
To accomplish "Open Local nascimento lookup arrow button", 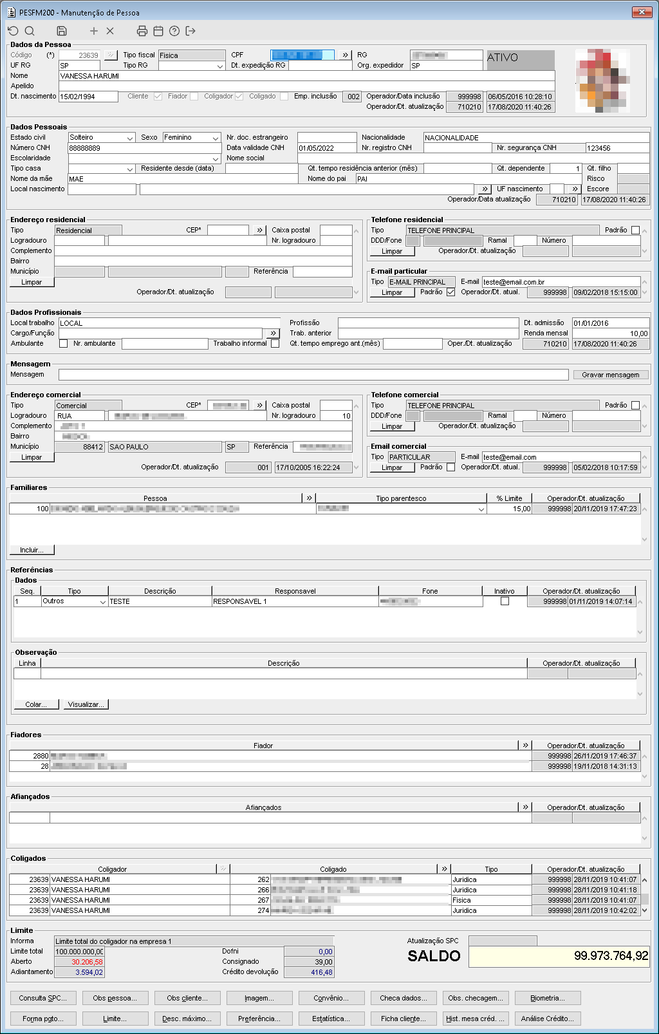I will [485, 189].
